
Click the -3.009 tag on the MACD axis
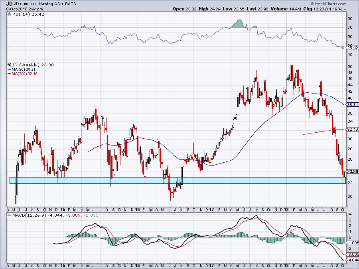tap(353, 255)
